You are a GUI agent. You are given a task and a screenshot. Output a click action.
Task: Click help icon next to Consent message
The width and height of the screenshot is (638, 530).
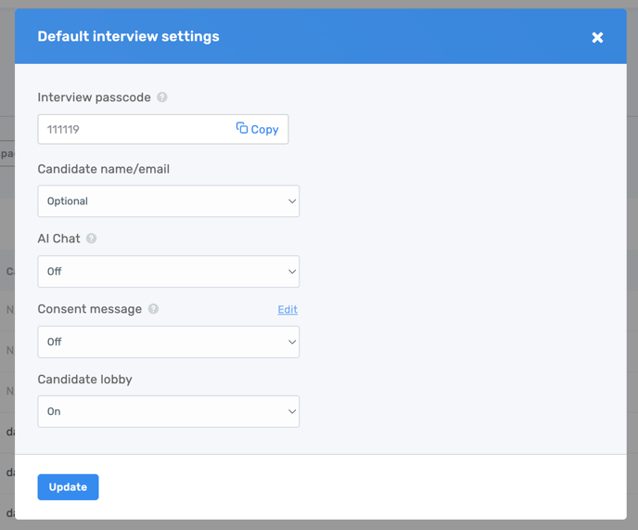[x=154, y=309]
